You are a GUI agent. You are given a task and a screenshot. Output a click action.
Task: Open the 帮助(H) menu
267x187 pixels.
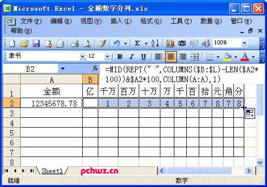(x=21, y=31)
